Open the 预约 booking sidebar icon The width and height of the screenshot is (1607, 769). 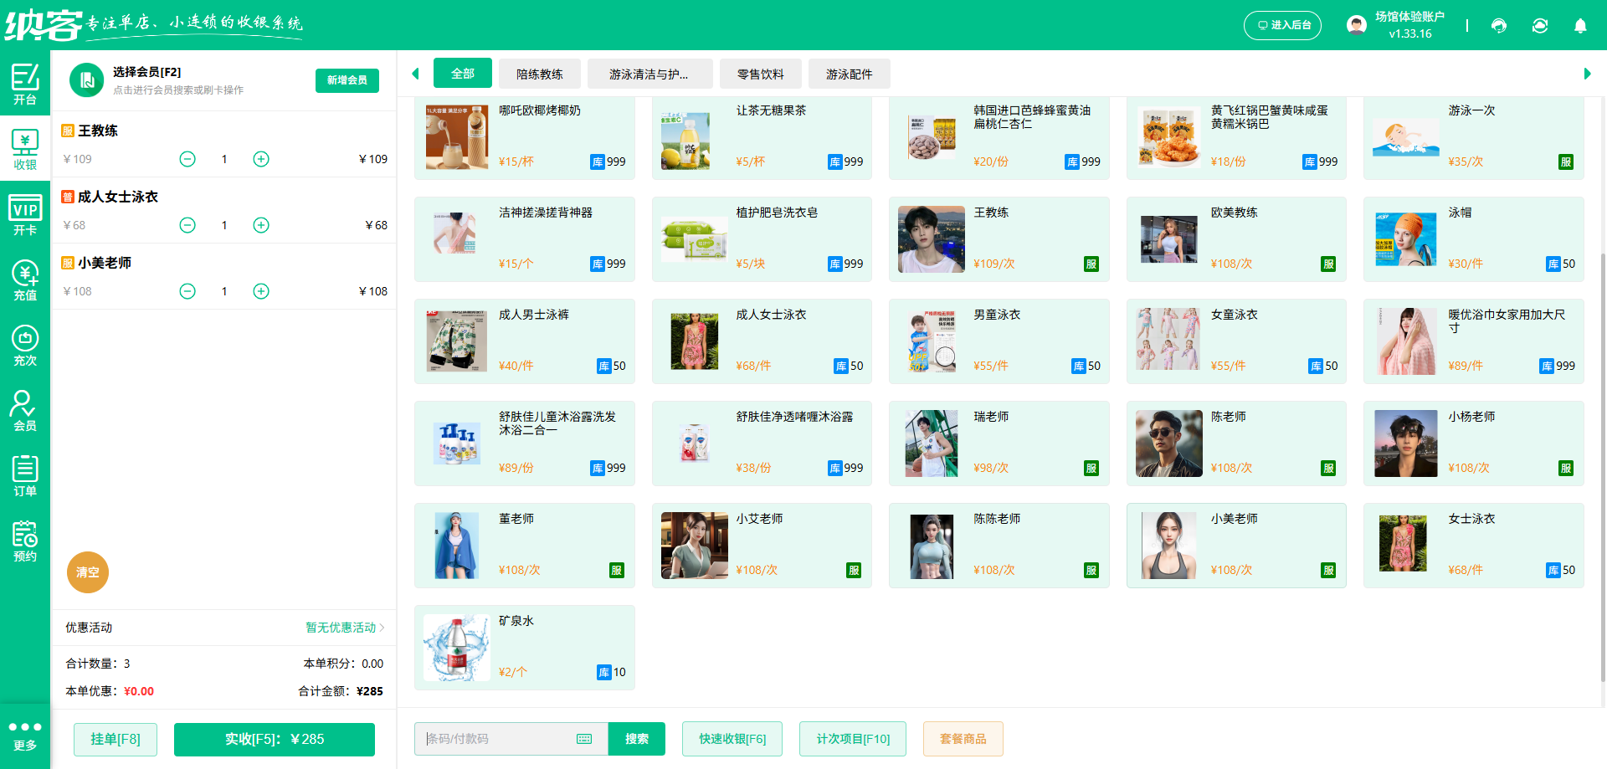(x=25, y=540)
